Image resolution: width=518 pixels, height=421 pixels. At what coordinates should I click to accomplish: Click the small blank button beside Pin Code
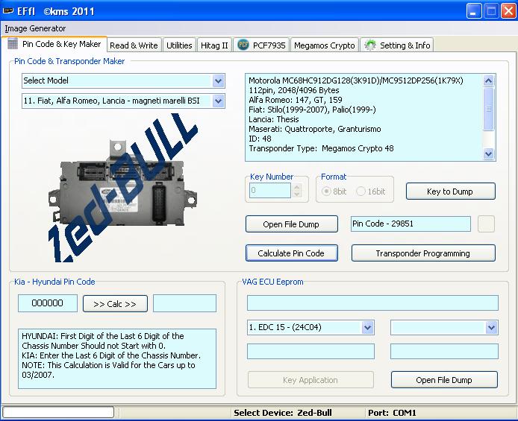coord(486,224)
